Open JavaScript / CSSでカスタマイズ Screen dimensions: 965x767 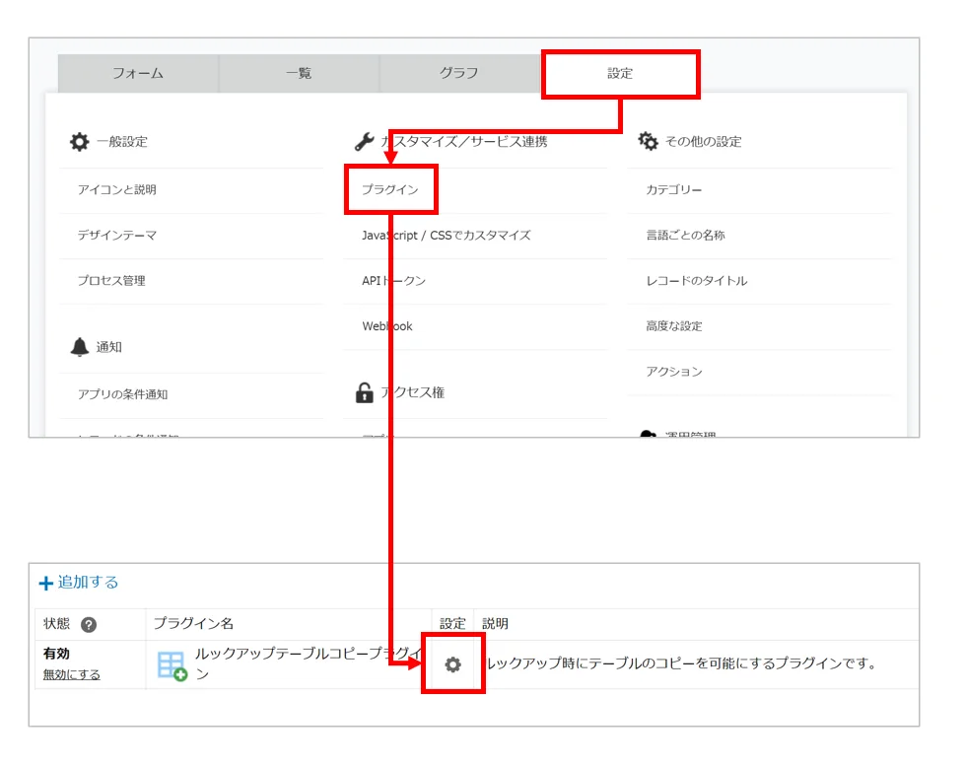(x=447, y=236)
